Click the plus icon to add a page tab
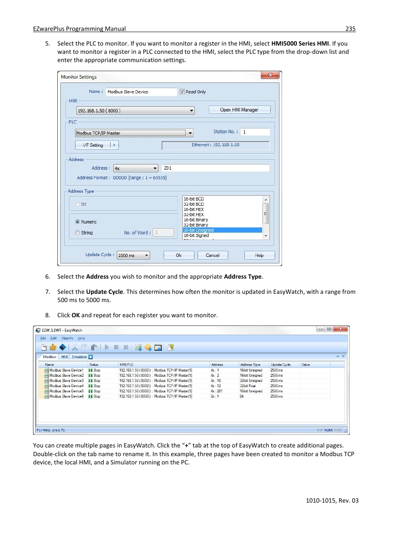414x536 pixels. pos(91,357)
